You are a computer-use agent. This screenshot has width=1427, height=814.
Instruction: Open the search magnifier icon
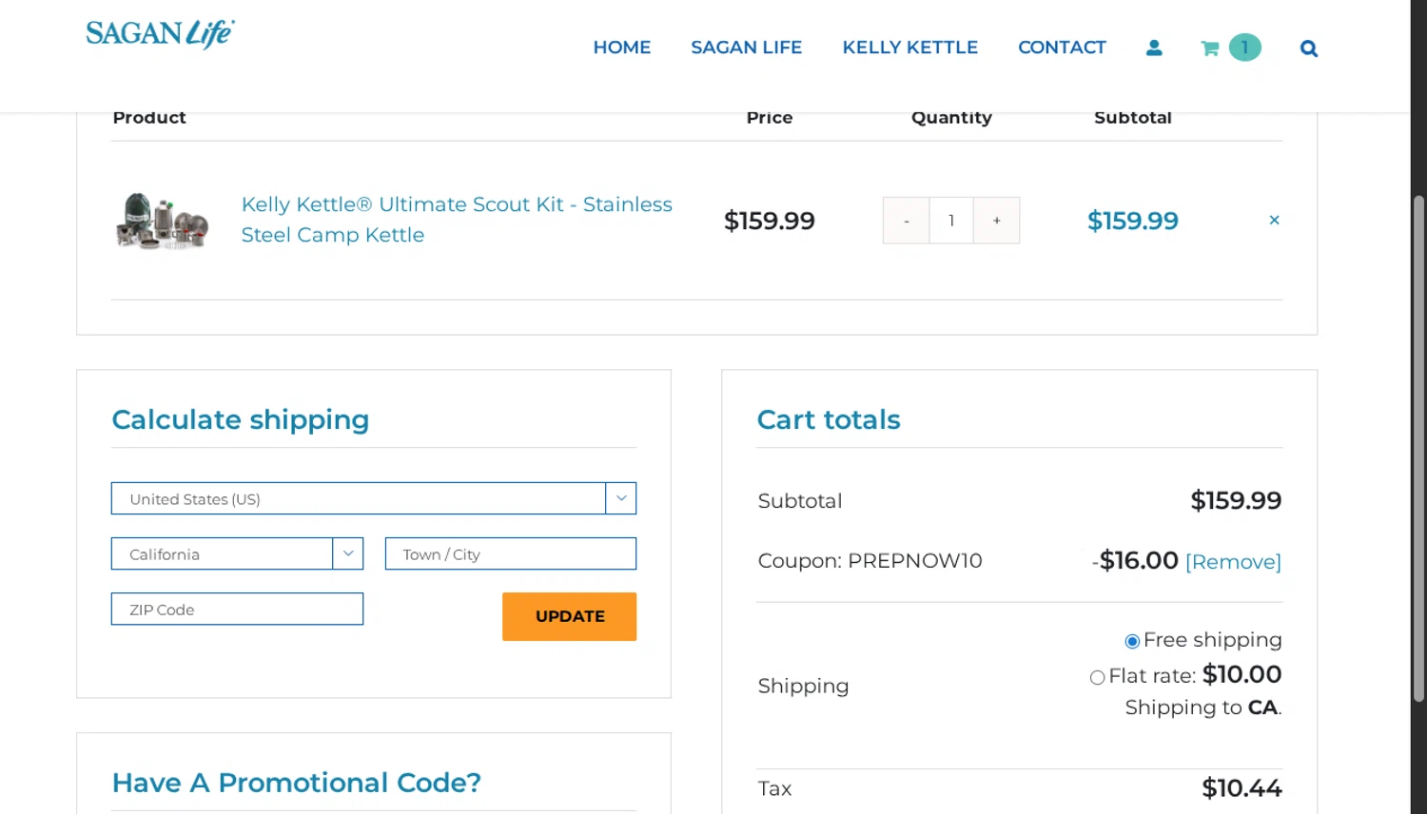pyautogui.click(x=1309, y=48)
